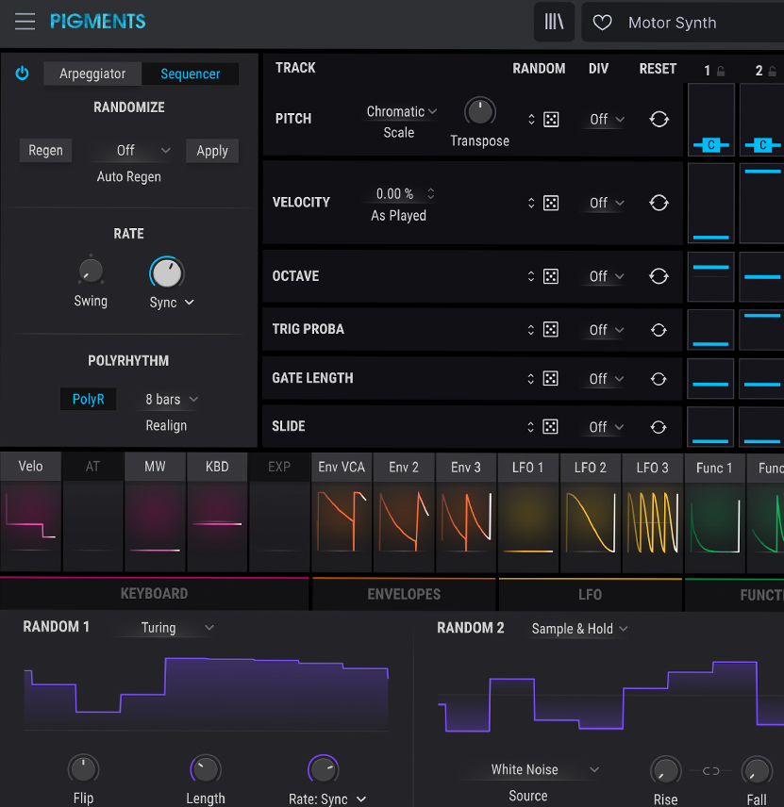This screenshot has height=807, width=784.
Task: Select the MW modulation source tab
Action: [155, 467]
